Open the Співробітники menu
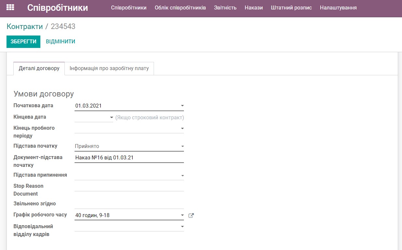This screenshot has height=250, width=402. tap(129, 7)
